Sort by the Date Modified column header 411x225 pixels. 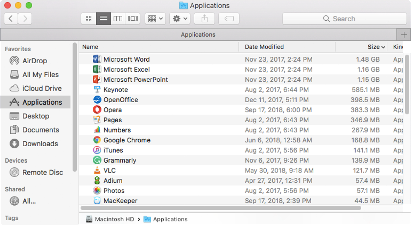pyautogui.click(x=287, y=47)
